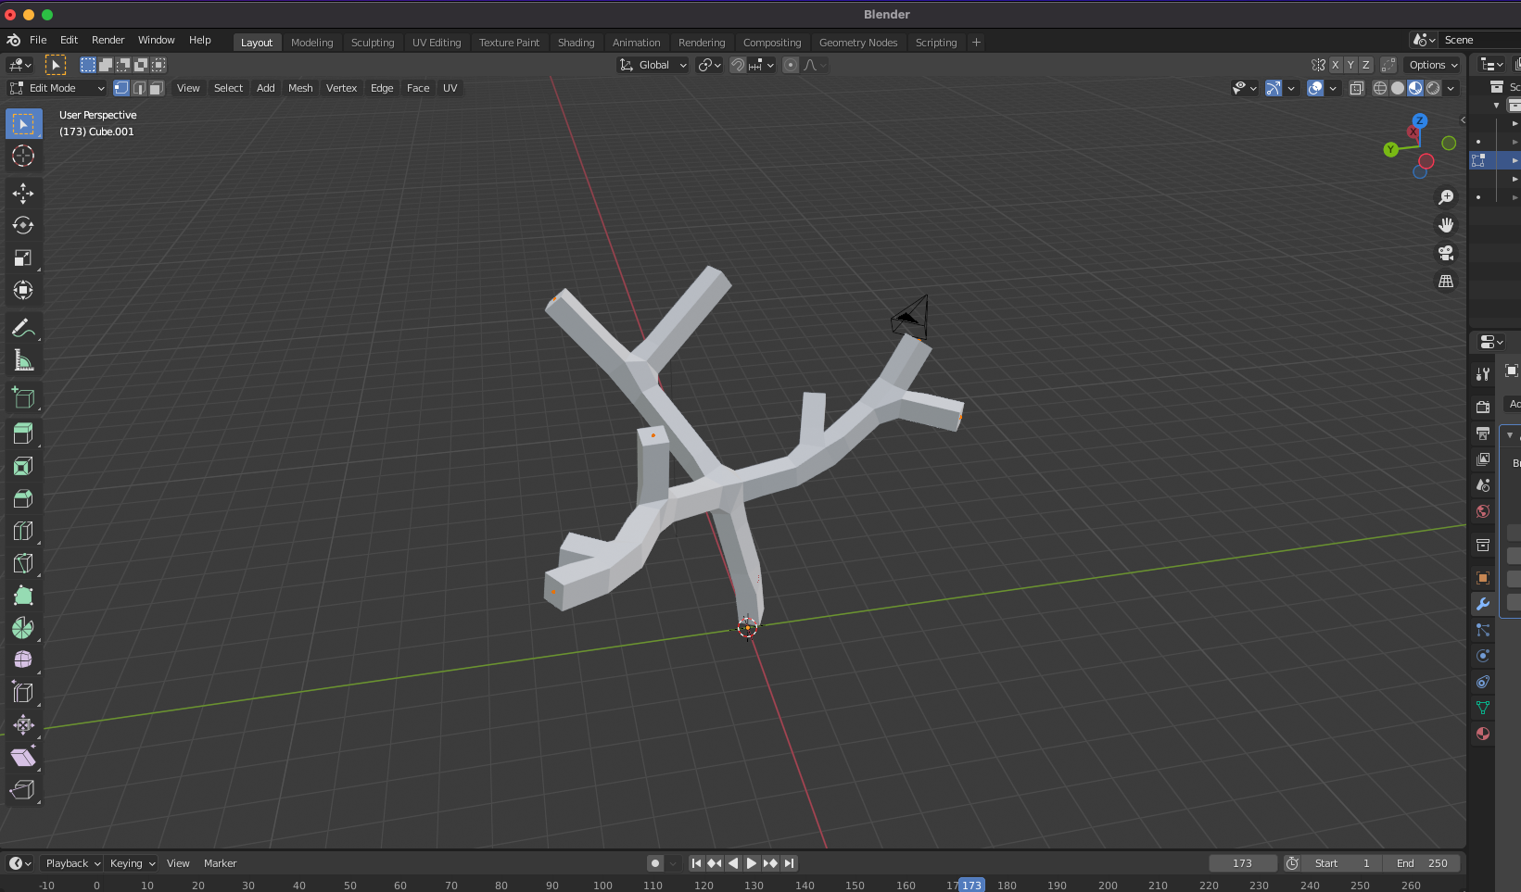Select the Poly Build tool
Image resolution: width=1521 pixels, height=892 pixels.
[x=23, y=596]
